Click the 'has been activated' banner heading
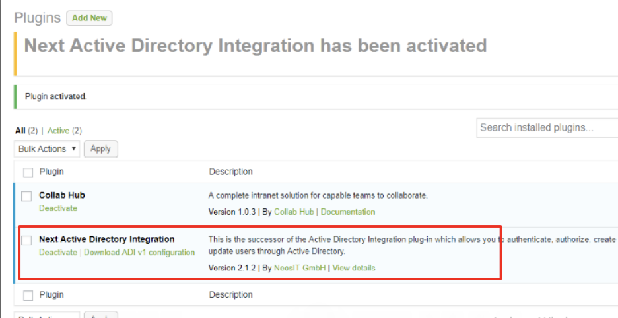618x318 pixels. click(256, 46)
